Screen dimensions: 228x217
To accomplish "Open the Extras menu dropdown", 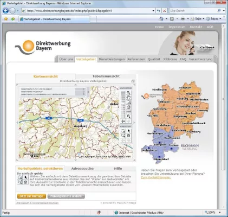I will 214,18.
